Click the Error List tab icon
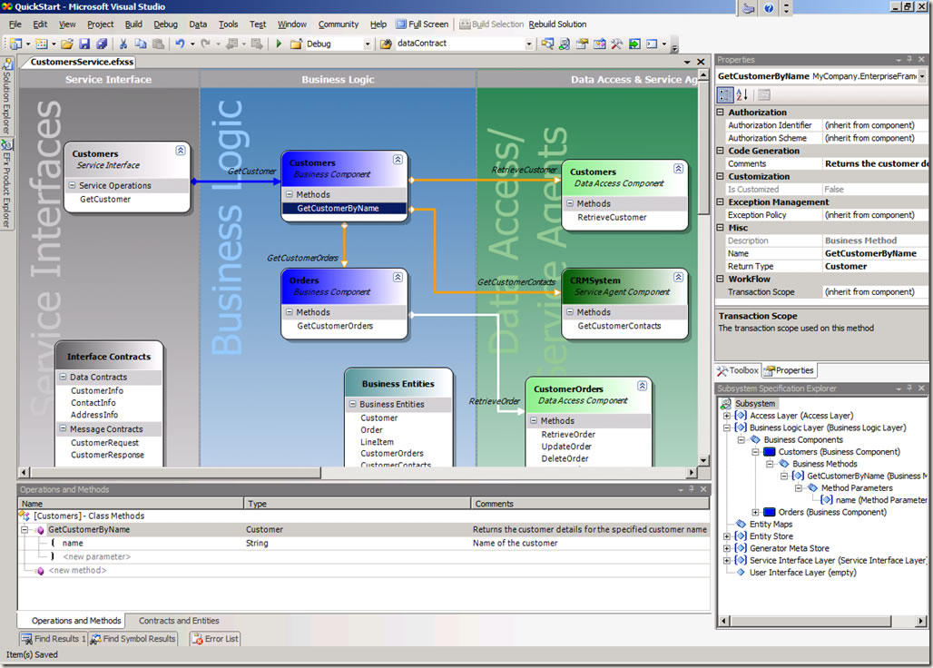 pyautogui.click(x=197, y=639)
